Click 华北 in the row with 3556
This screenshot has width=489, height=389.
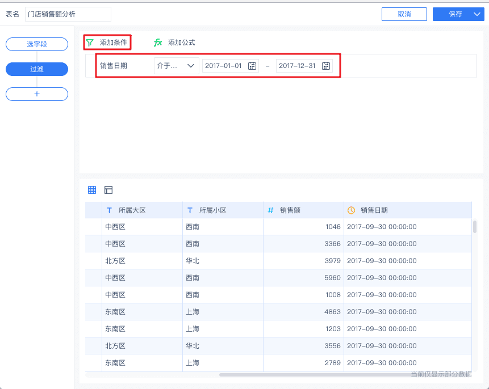(193, 346)
